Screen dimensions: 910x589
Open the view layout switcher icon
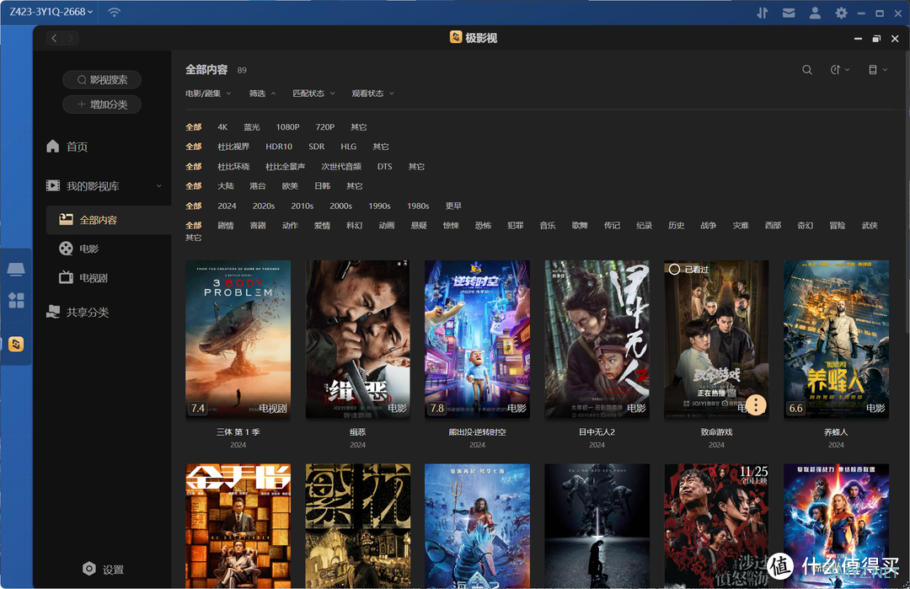click(x=877, y=70)
